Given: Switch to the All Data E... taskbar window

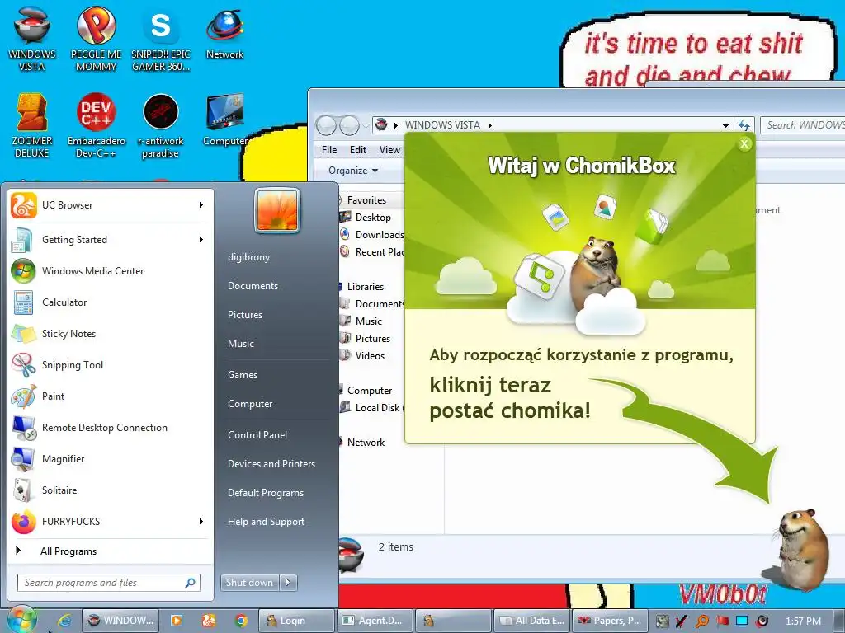Looking at the screenshot, I should [532, 621].
